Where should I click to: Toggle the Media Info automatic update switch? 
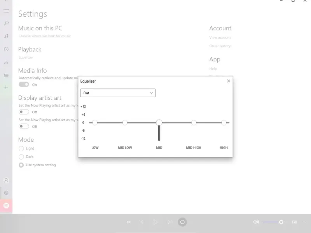click(24, 85)
